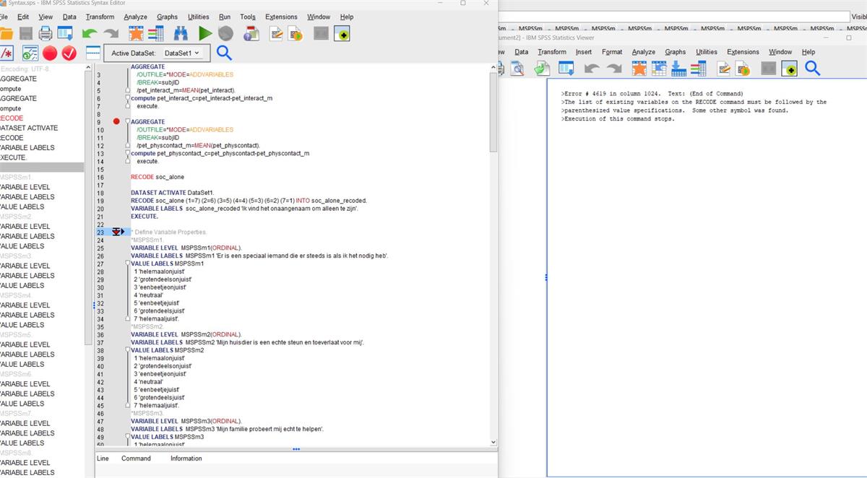Collapse the compute pet_interact_c block fold marker
Image resolution: width=867 pixels, height=478 pixels.
[x=127, y=98]
